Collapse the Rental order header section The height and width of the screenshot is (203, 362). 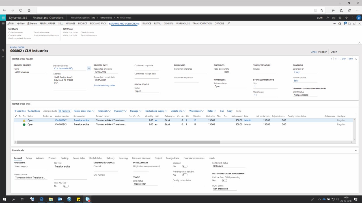pyautogui.click(x=356, y=59)
